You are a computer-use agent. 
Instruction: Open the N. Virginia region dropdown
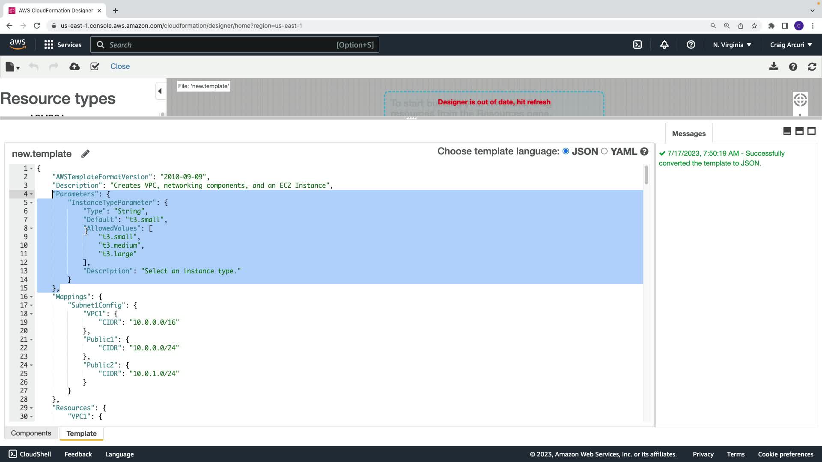click(732, 44)
